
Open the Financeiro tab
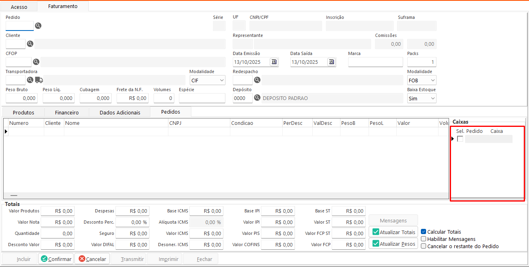pyautogui.click(x=67, y=112)
